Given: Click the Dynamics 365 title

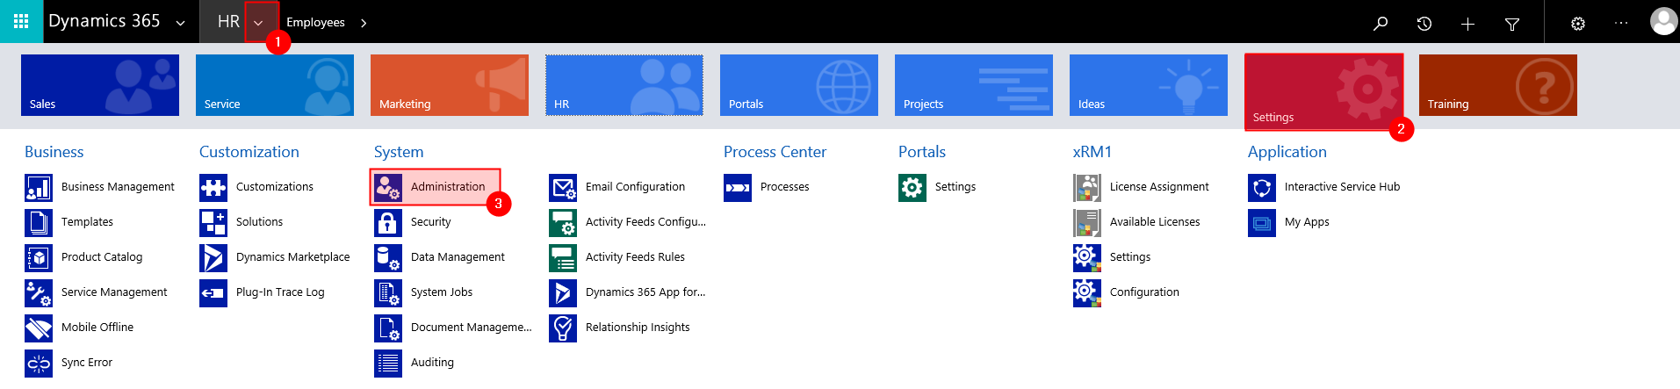Looking at the screenshot, I should 105,21.
